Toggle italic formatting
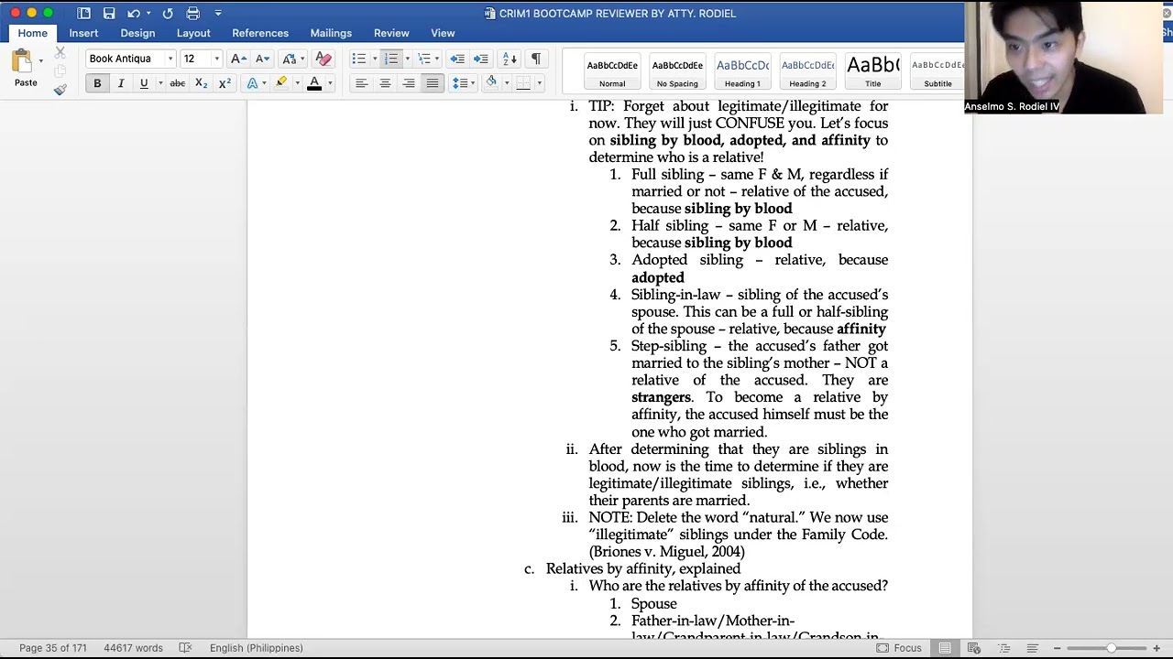Screen dimensions: 1173x659 (120, 83)
